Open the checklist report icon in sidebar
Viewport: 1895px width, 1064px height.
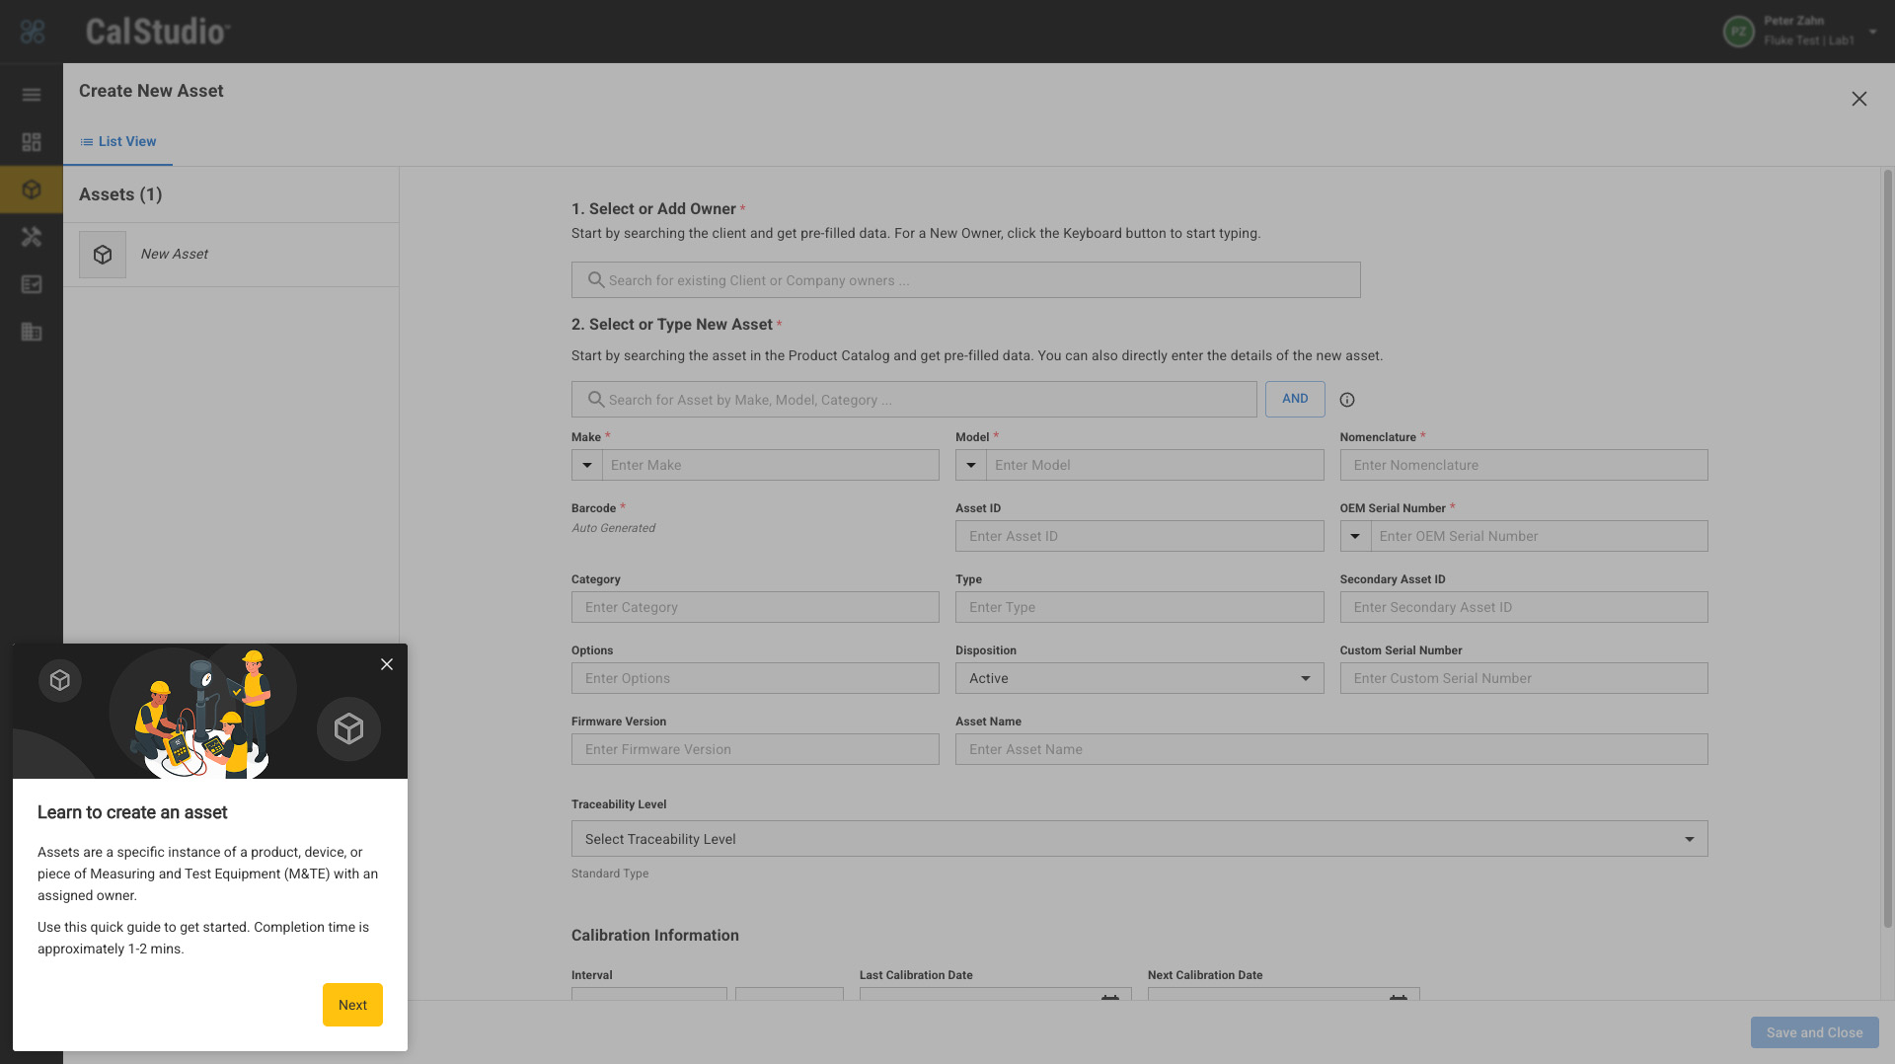pyautogui.click(x=32, y=284)
